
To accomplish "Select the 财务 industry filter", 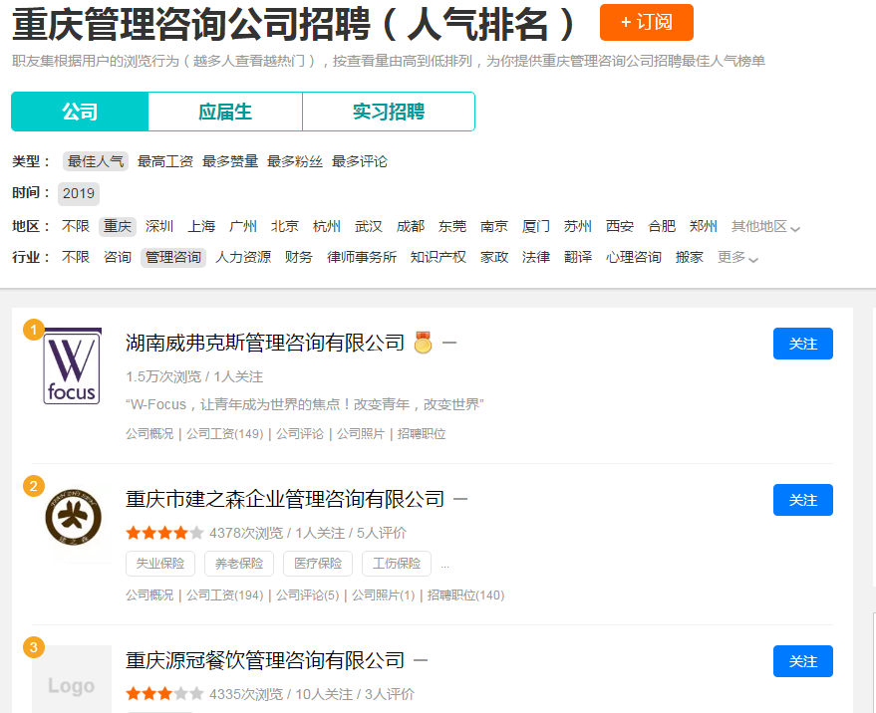I will pyautogui.click(x=299, y=257).
